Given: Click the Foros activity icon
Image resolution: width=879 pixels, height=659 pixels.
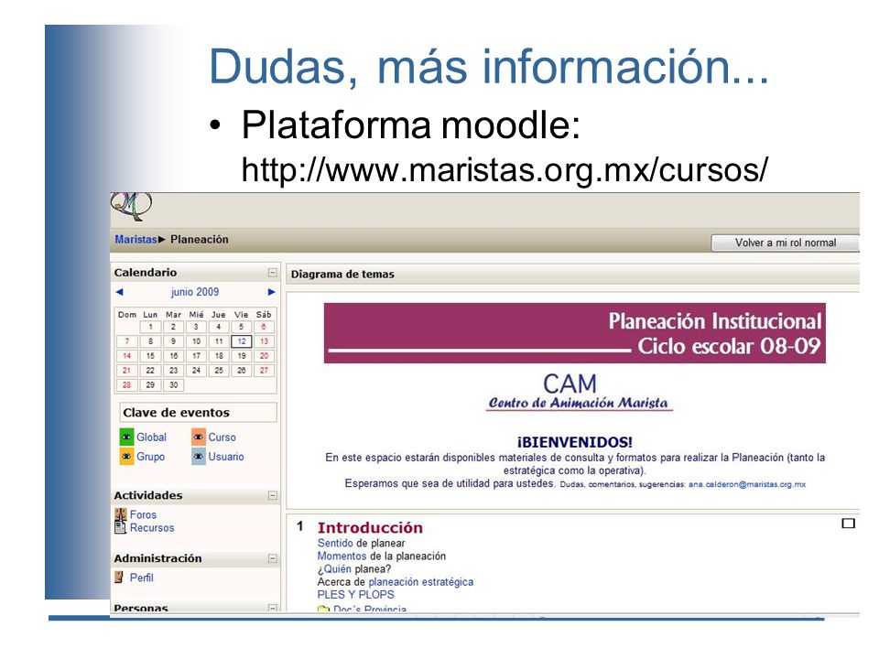Looking at the screenshot, I should 121,513.
